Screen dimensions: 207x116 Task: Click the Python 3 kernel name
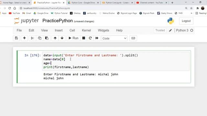tap(182, 30)
